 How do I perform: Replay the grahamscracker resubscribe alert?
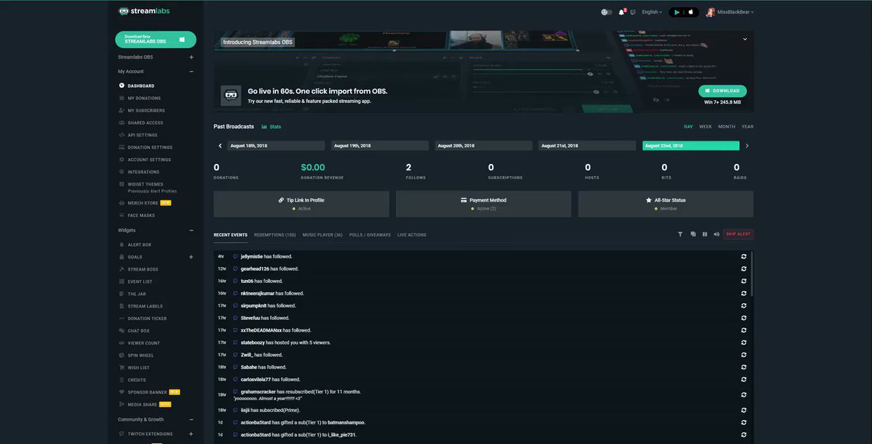coord(743,395)
